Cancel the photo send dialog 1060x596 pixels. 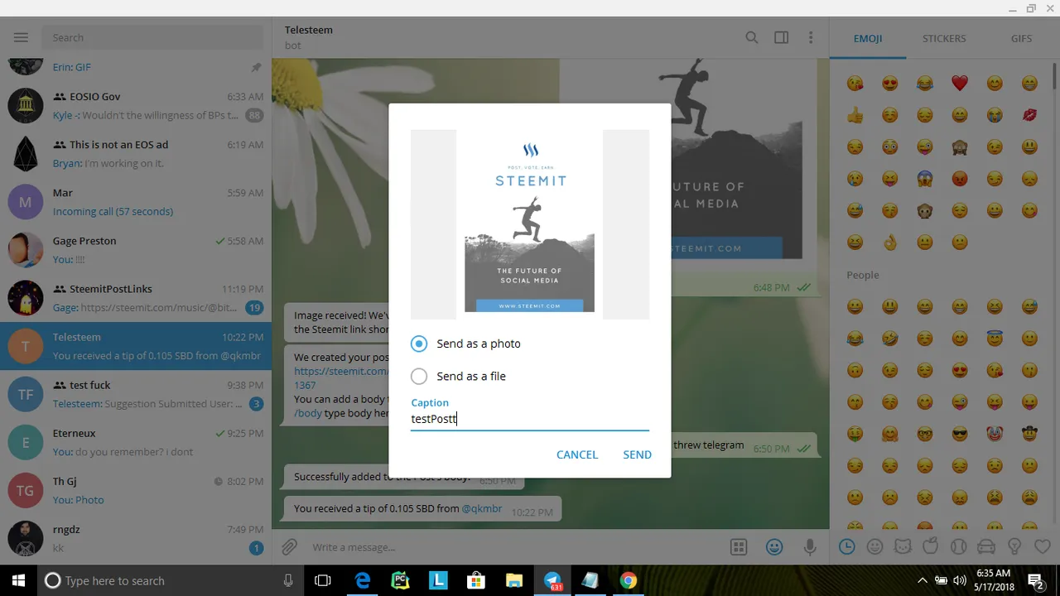pyautogui.click(x=577, y=454)
